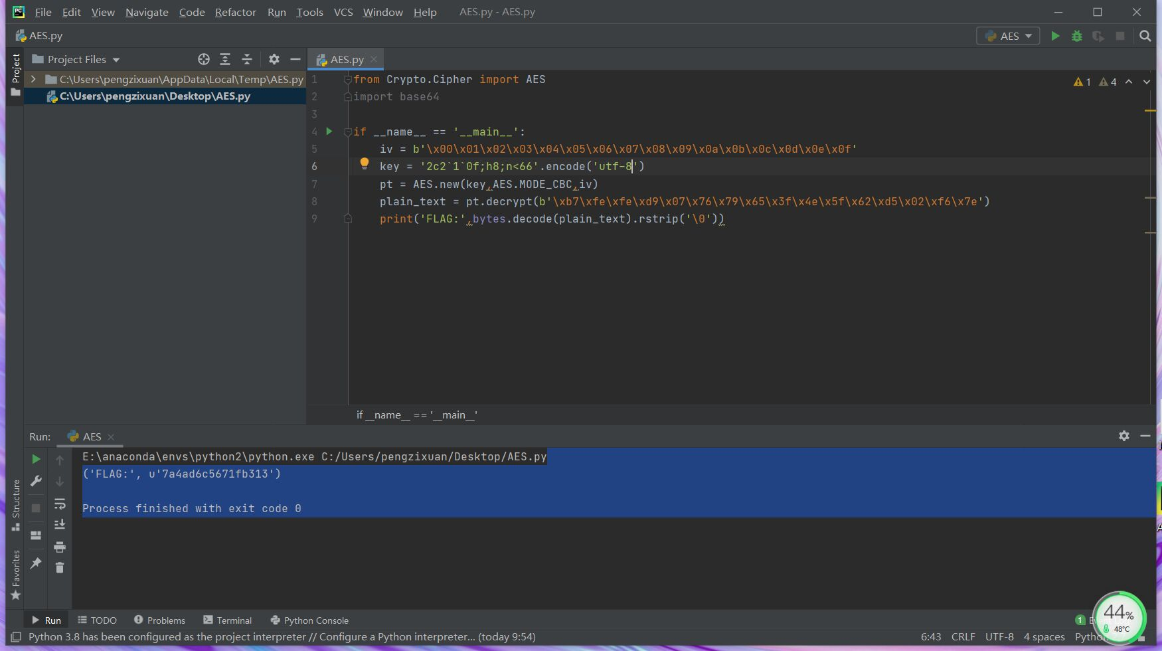This screenshot has width=1162, height=651.
Task: Open the Refactor menu
Action: click(235, 12)
